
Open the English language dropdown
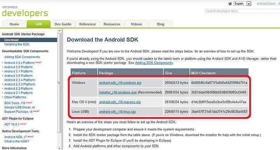pos(242,3)
